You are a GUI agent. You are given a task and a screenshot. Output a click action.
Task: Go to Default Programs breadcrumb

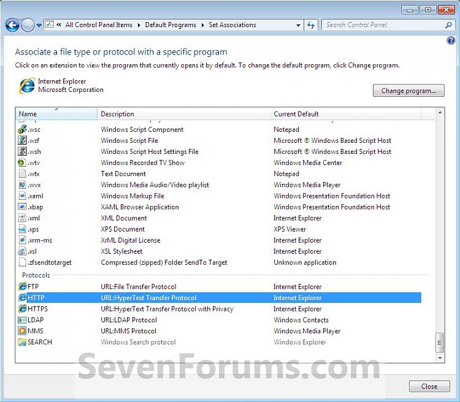pos(171,25)
